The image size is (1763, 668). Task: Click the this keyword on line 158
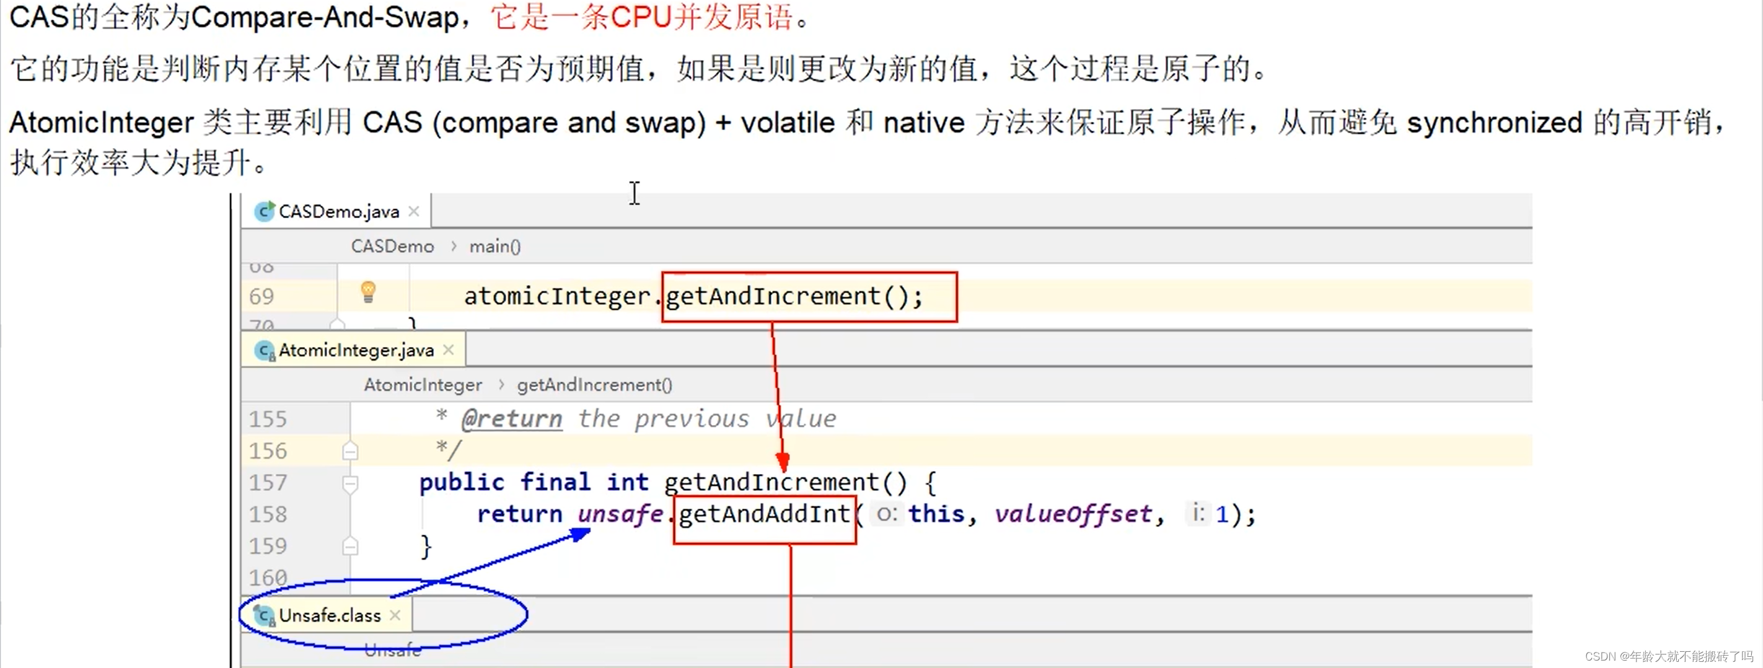(x=936, y=514)
